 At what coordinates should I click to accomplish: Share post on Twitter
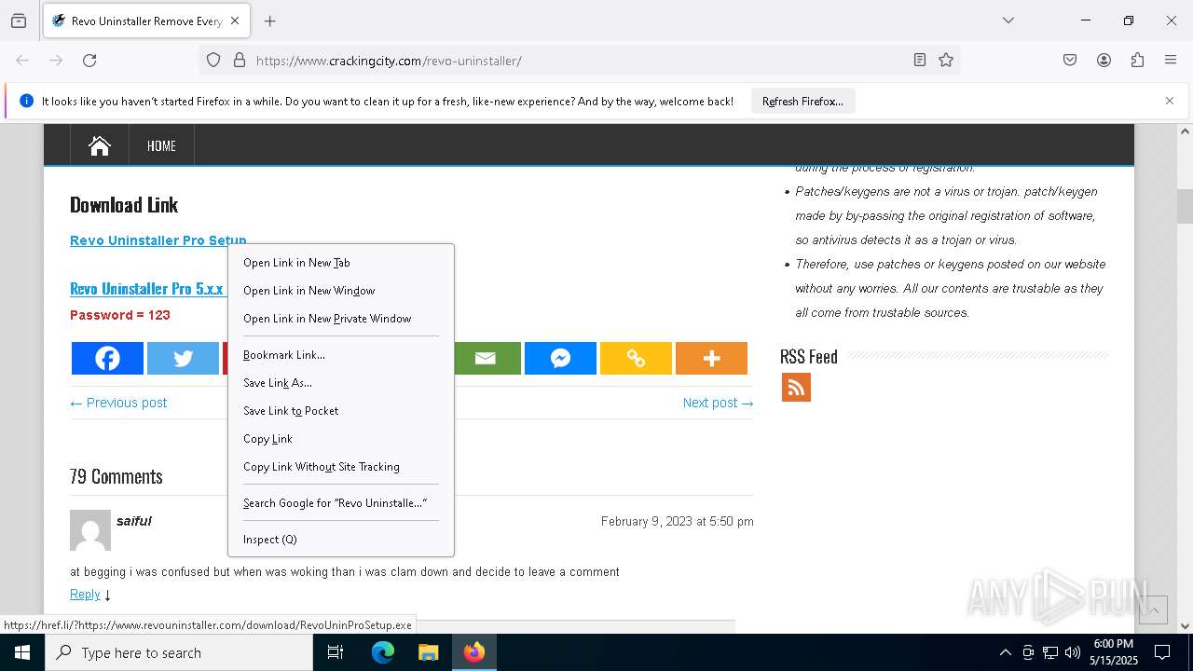click(x=183, y=359)
